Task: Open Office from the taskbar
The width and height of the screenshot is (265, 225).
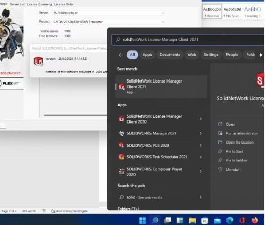Action: [242, 220]
